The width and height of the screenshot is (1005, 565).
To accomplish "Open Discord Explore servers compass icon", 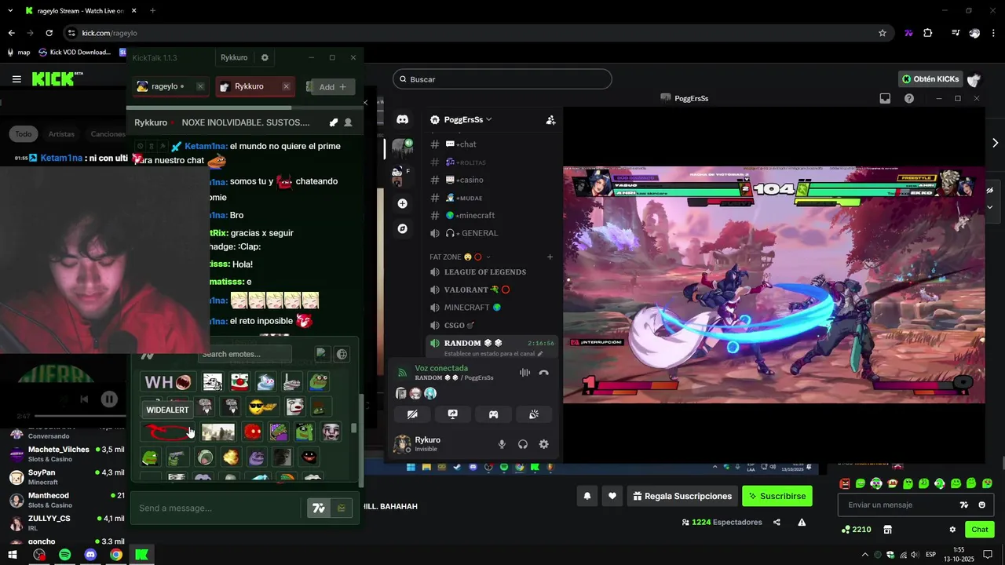I will pos(402,228).
